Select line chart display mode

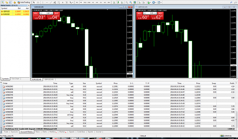coord(122,2)
